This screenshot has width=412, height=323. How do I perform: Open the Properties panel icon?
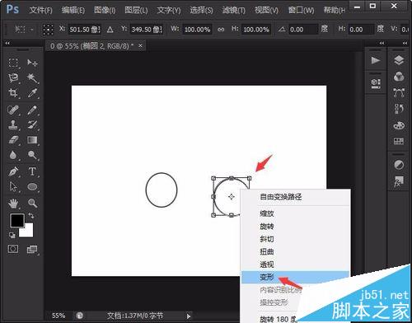(x=376, y=83)
